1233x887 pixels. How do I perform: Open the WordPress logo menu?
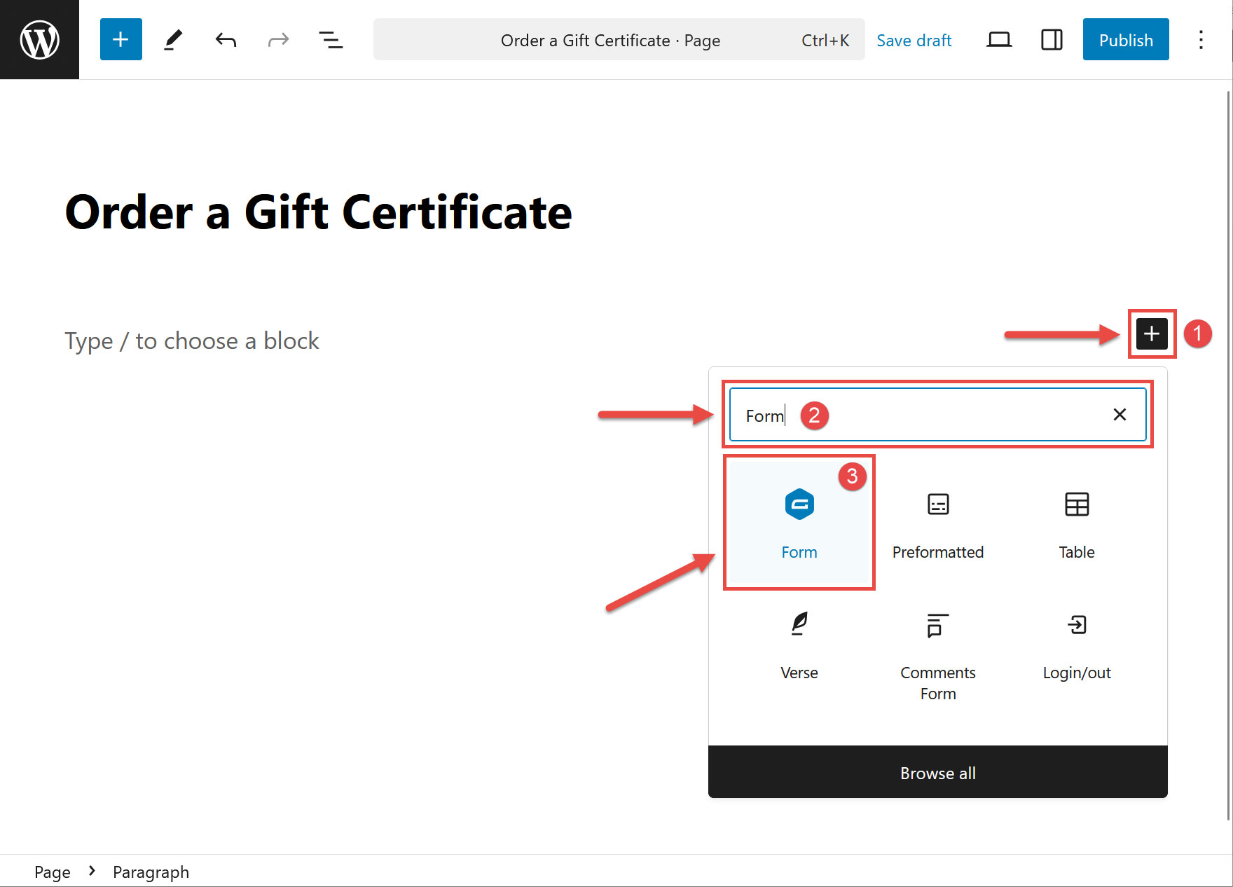[39, 39]
